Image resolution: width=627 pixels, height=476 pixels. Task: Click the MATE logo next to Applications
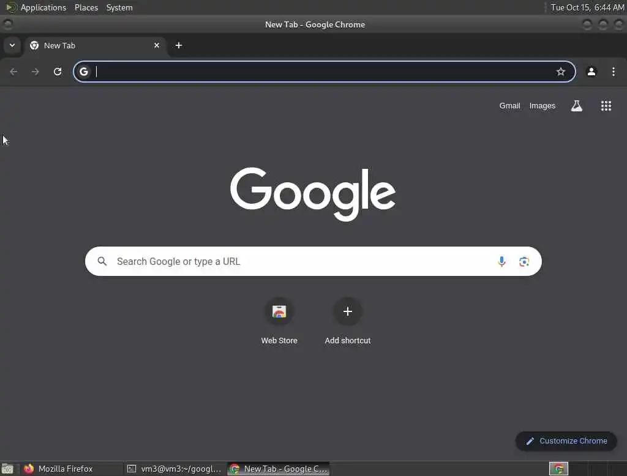pyautogui.click(x=11, y=7)
